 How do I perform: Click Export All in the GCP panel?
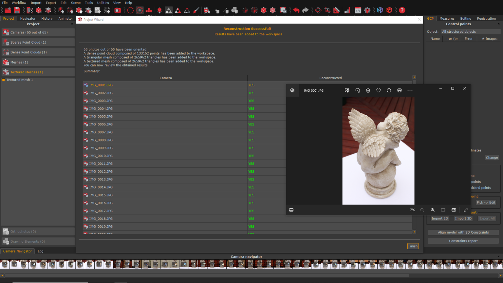(487, 218)
